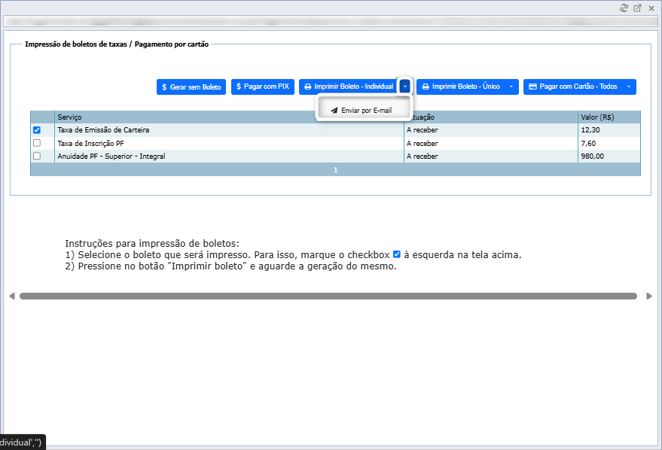Click printer icon on Imprimir Boleto - Individual
This screenshot has width=662, height=450.
point(308,87)
